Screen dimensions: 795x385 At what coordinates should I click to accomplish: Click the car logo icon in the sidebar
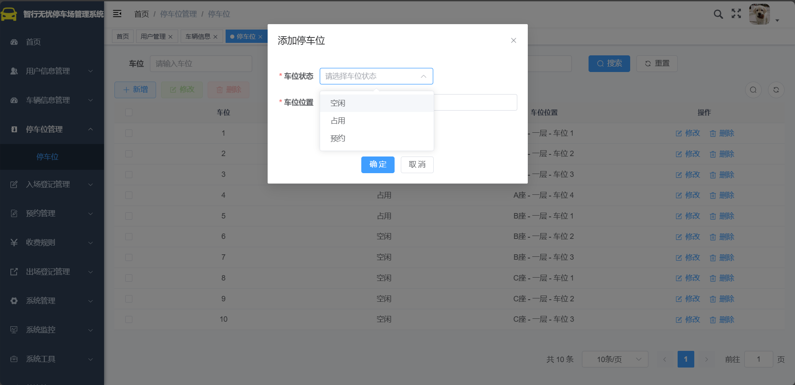click(x=9, y=14)
